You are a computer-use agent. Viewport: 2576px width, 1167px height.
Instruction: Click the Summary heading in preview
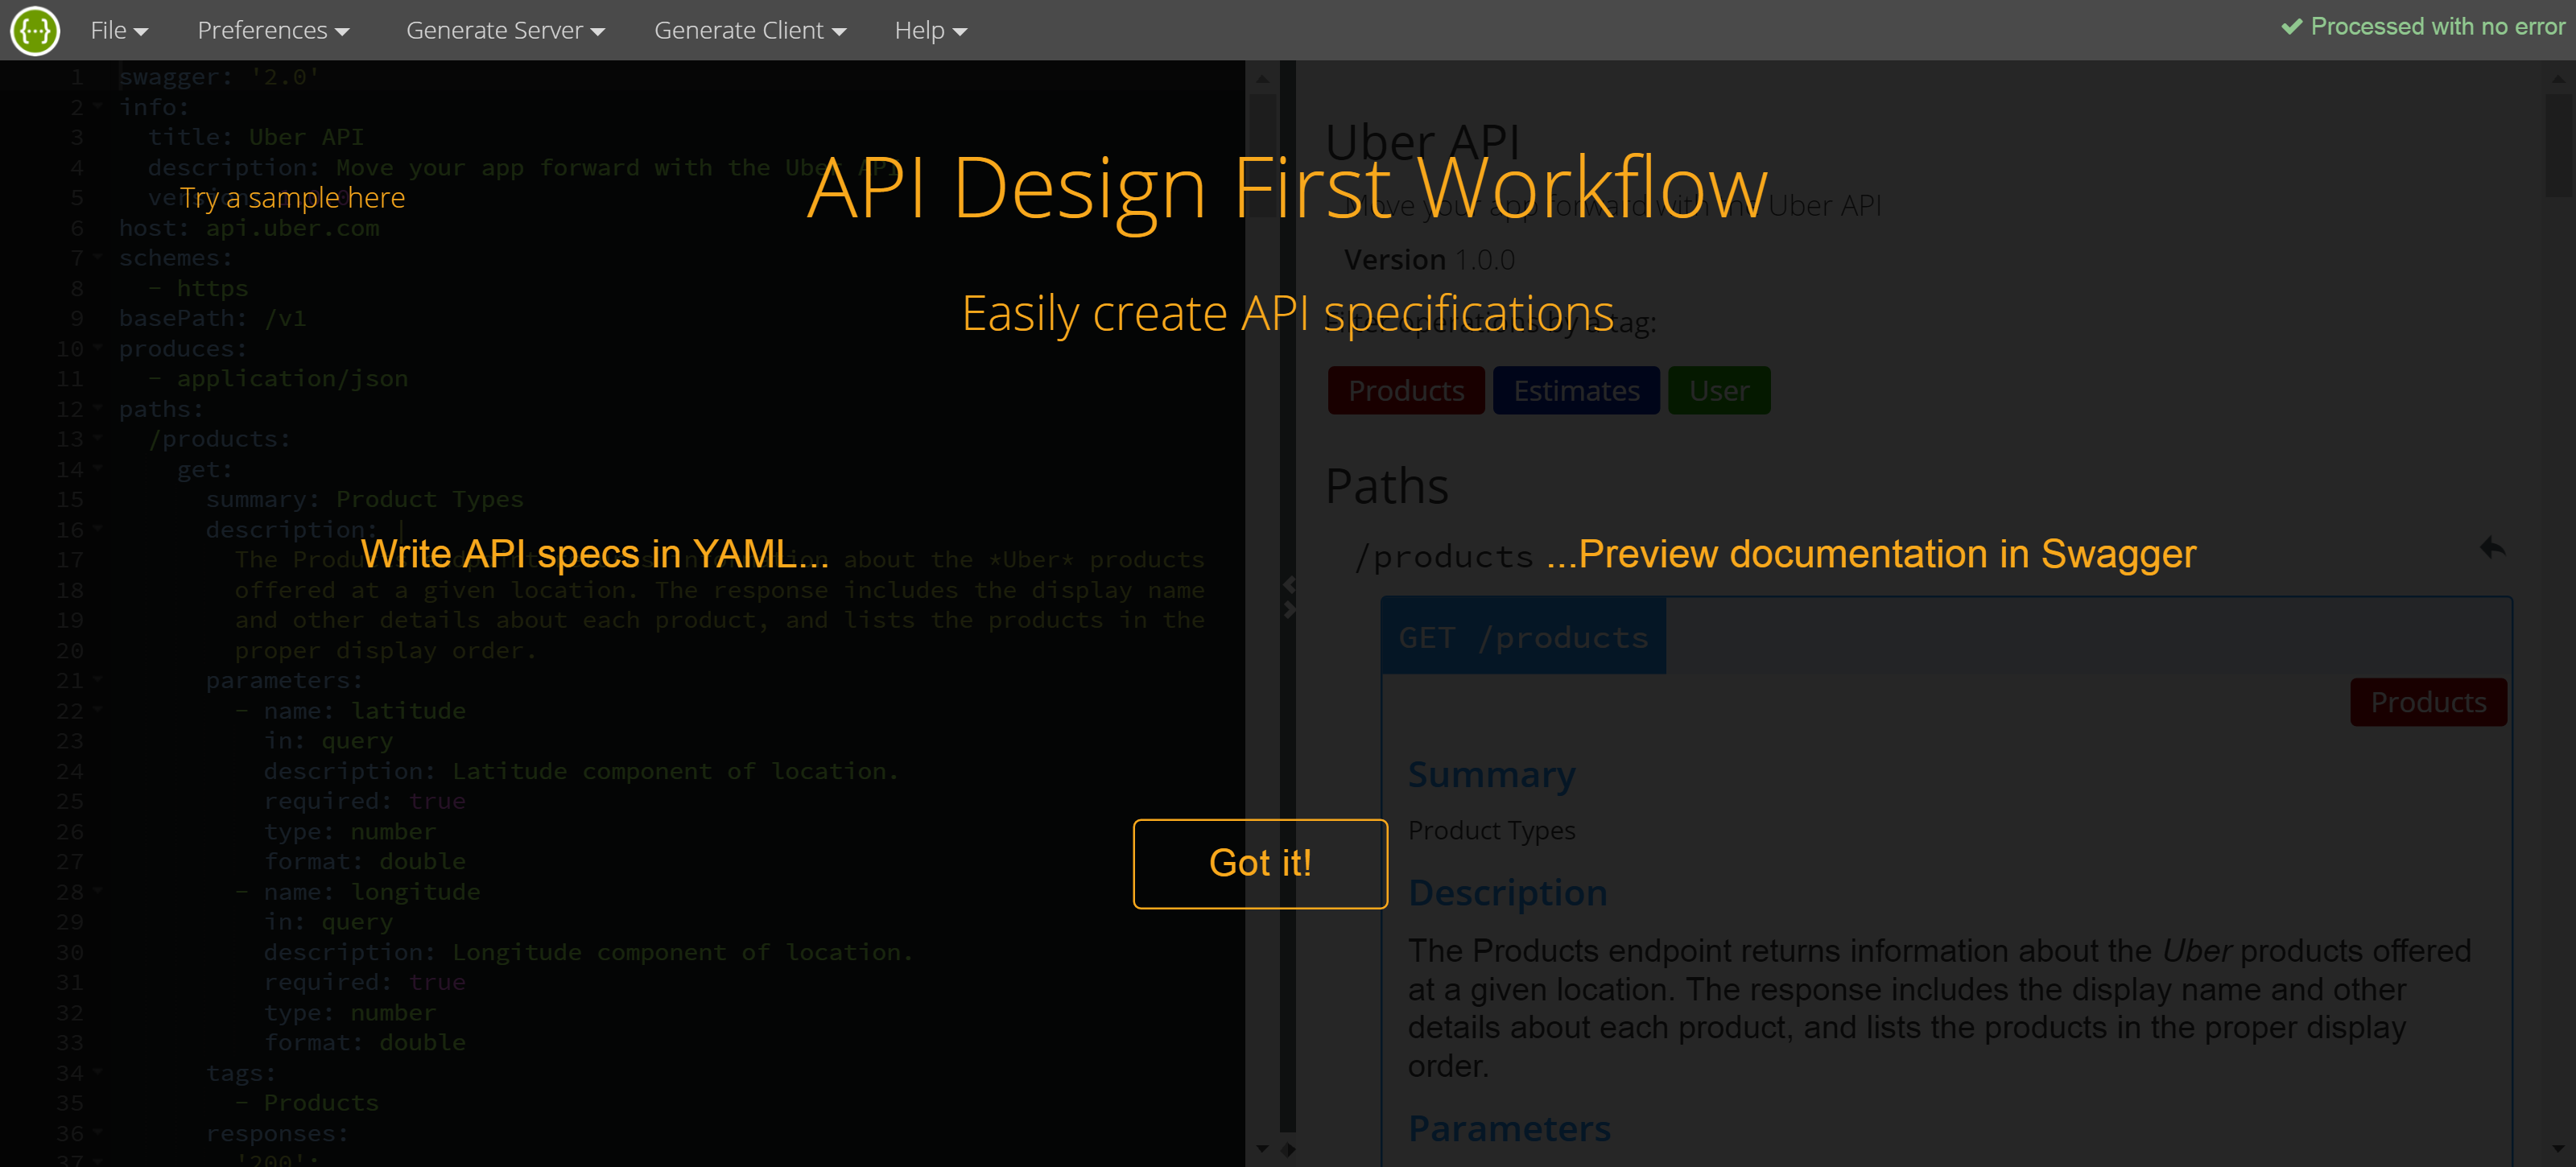click(1491, 774)
